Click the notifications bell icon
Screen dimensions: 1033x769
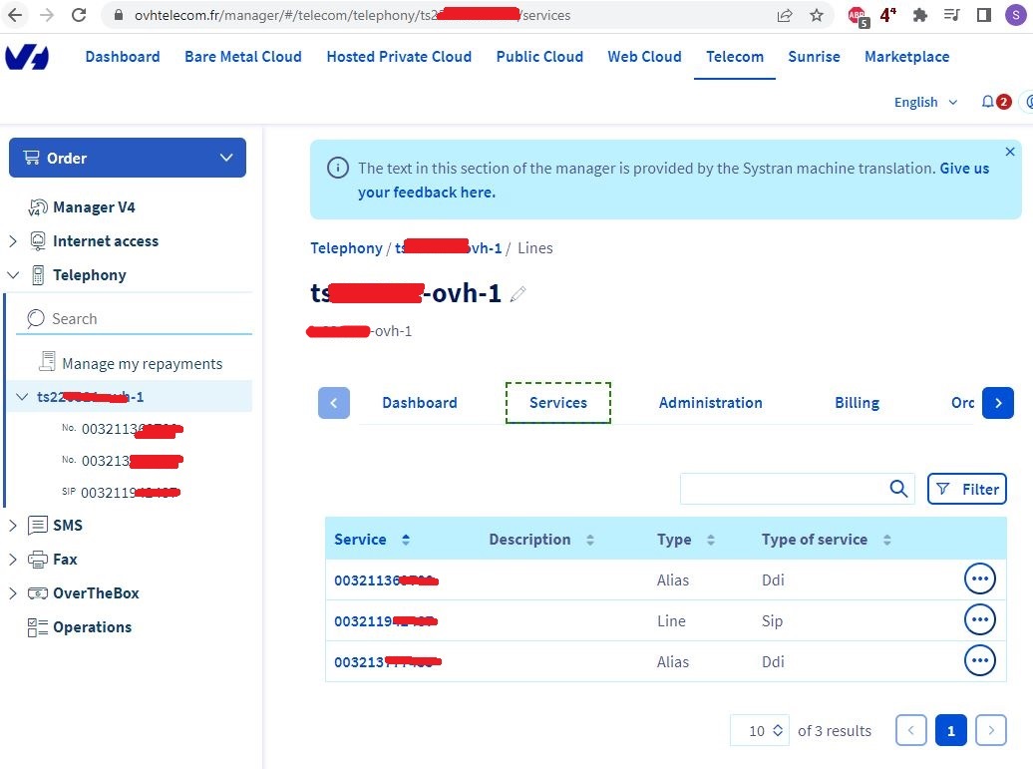click(987, 102)
